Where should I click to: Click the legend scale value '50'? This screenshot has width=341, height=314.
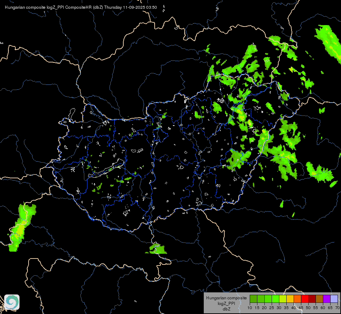[308, 308]
